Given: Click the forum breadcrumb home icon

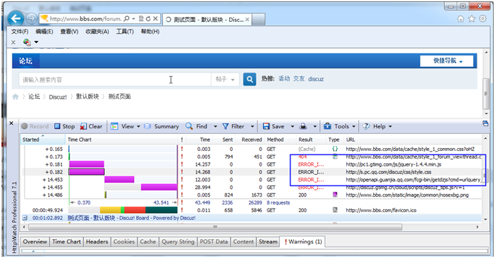Looking at the screenshot, I should click(x=16, y=97).
